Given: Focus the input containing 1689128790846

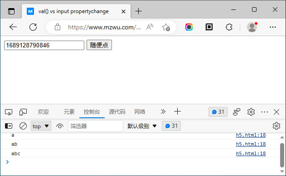Looking at the screenshot, I should pyautogui.click(x=44, y=45).
